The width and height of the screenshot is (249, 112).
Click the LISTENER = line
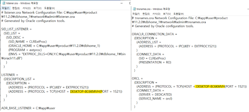click(10, 75)
